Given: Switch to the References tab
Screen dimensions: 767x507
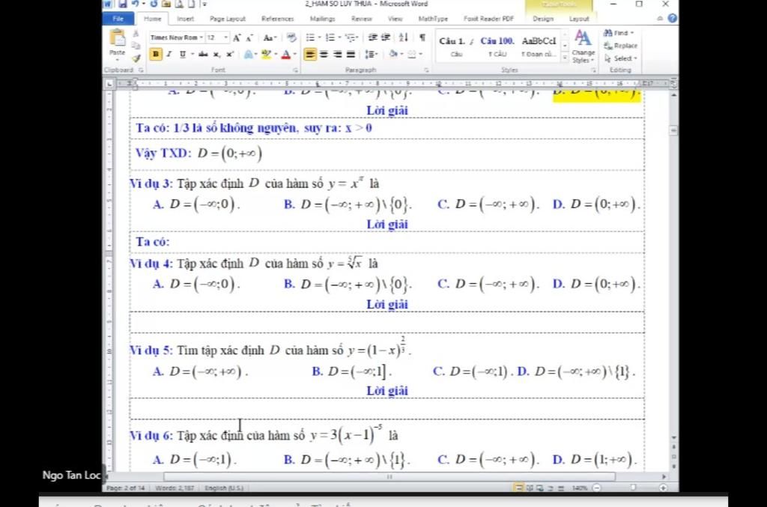Looking at the screenshot, I should (x=277, y=19).
